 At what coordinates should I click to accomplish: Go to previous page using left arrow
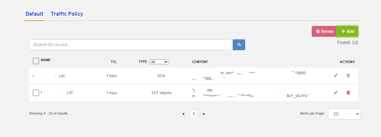tap(183, 114)
